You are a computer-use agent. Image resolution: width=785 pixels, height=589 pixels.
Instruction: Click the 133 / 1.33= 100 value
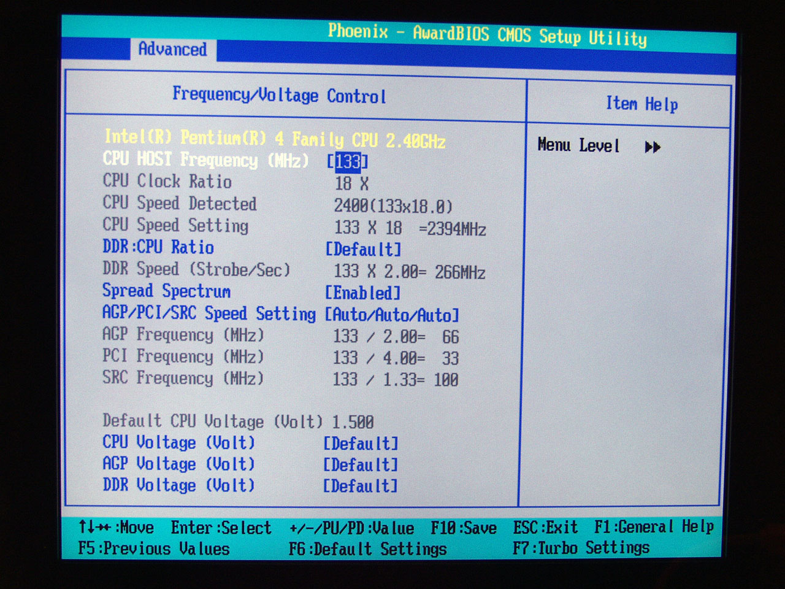point(396,380)
